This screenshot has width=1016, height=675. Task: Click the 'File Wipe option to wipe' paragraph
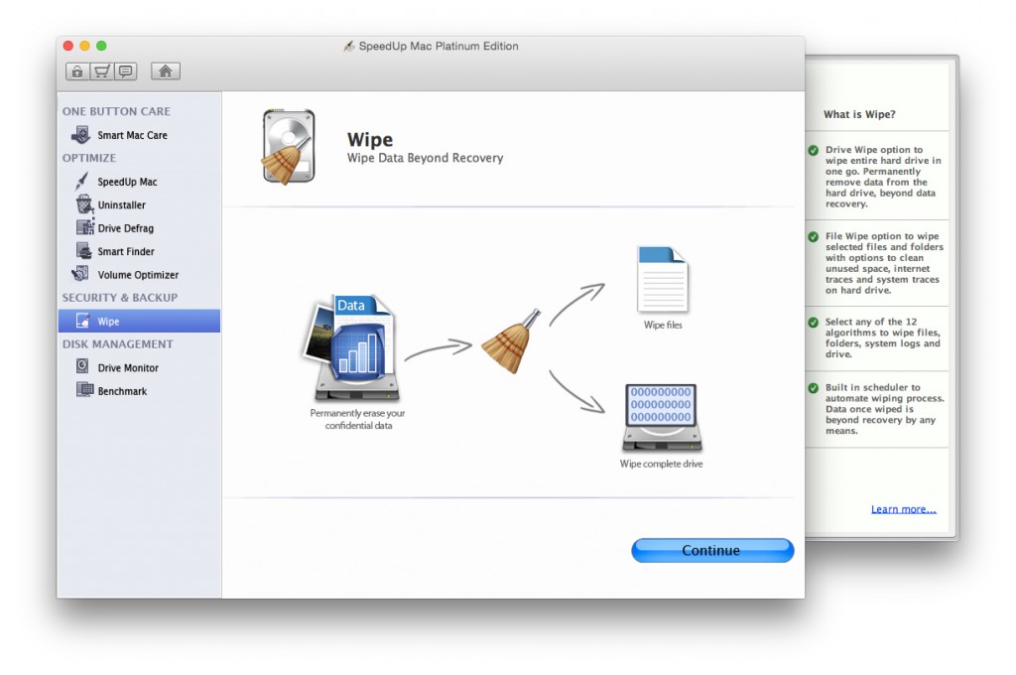[884, 263]
